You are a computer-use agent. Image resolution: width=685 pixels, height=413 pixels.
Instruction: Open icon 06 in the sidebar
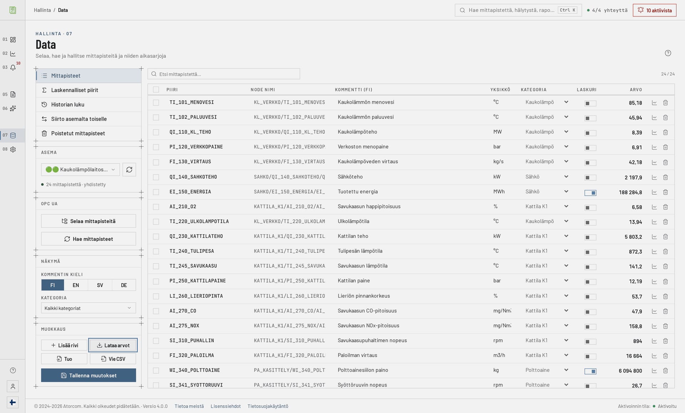click(x=13, y=109)
